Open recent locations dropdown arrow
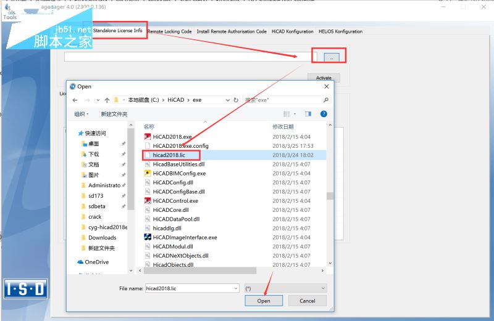This screenshot has width=494, height=321. pos(98,100)
